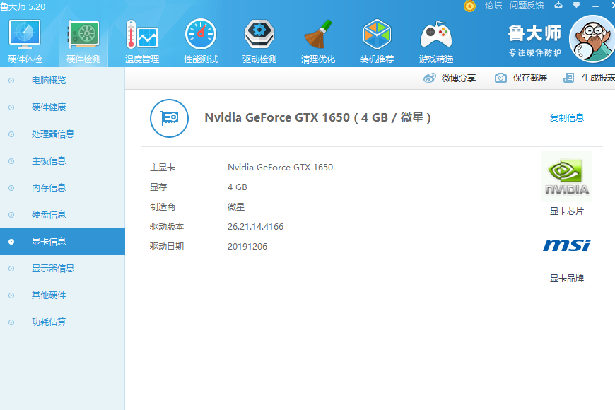The height and width of the screenshot is (410, 615).
Task: Open 驱动检测 driver detection
Action: 259,41
